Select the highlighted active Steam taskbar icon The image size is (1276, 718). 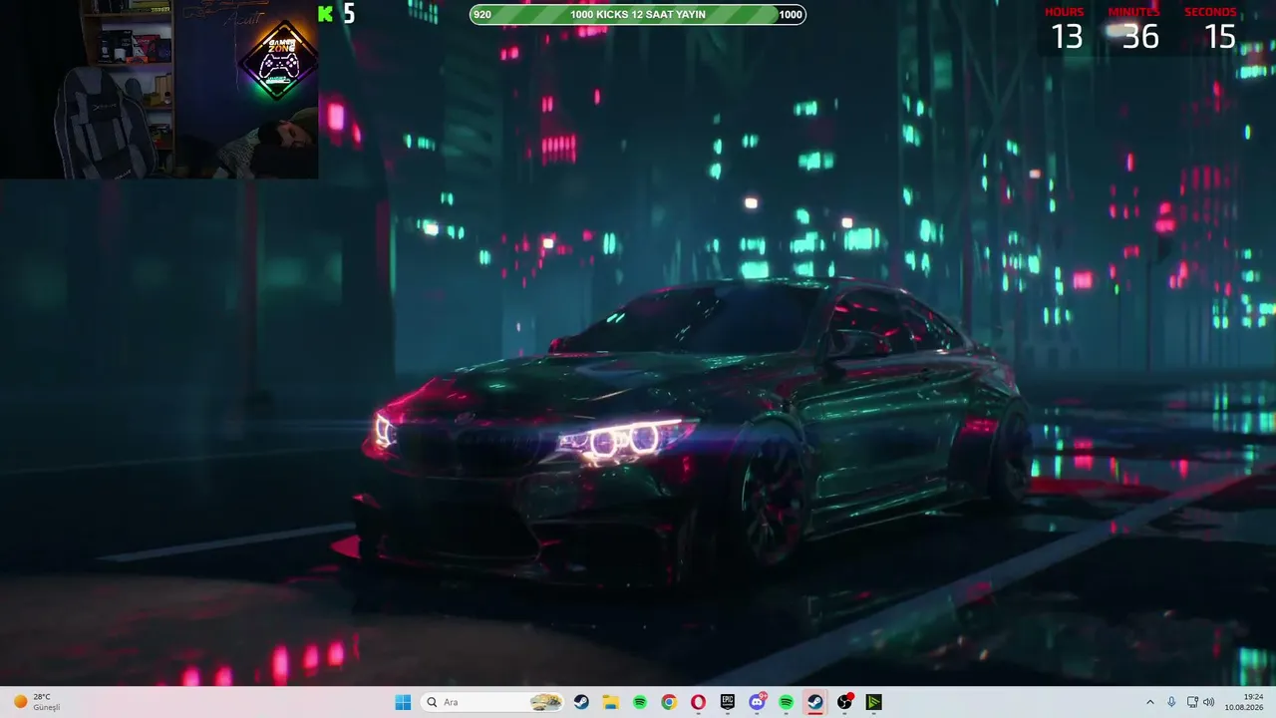(815, 702)
